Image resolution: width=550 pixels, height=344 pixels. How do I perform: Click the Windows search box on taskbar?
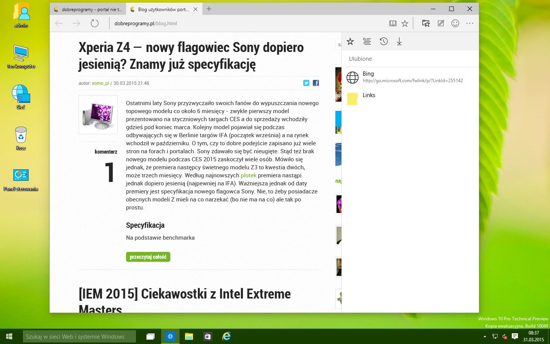pyautogui.click(x=79, y=336)
